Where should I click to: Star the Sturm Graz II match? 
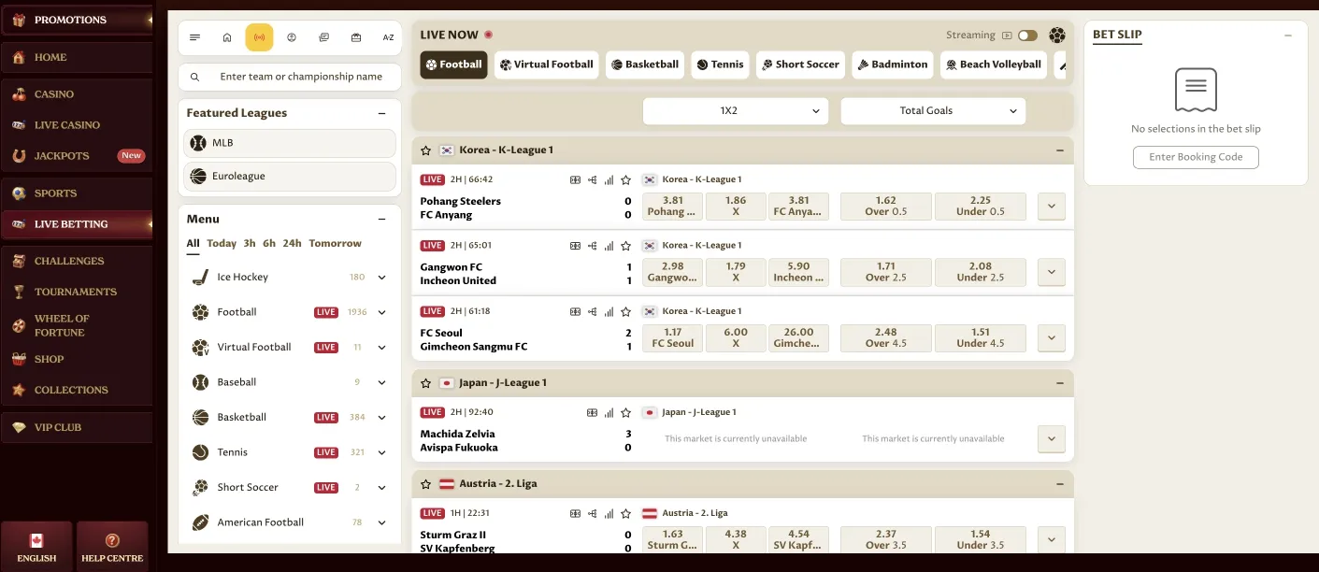click(626, 513)
